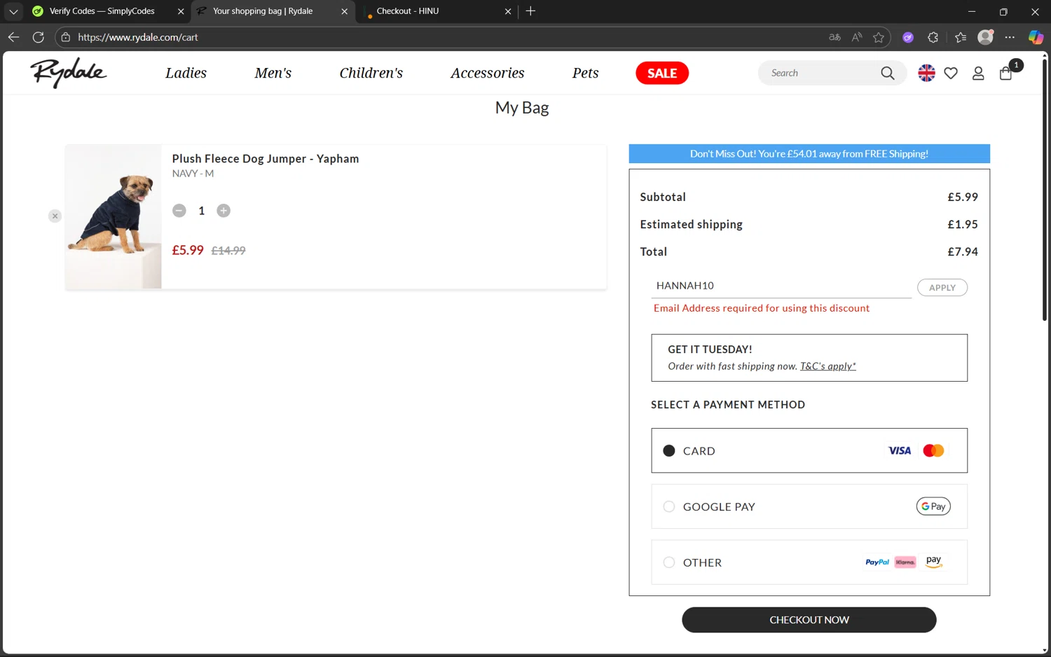Select the Your shopping bag Rydale tab
This screenshot has height=657, width=1051.
[x=263, y=11]
